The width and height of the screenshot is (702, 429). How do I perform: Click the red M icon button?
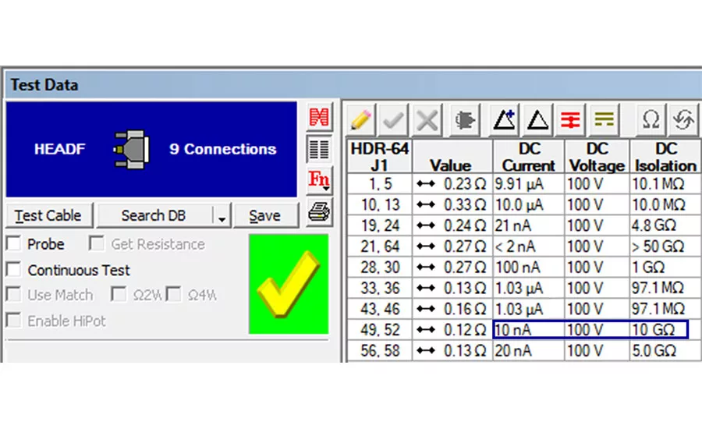[x=319, y=117]
